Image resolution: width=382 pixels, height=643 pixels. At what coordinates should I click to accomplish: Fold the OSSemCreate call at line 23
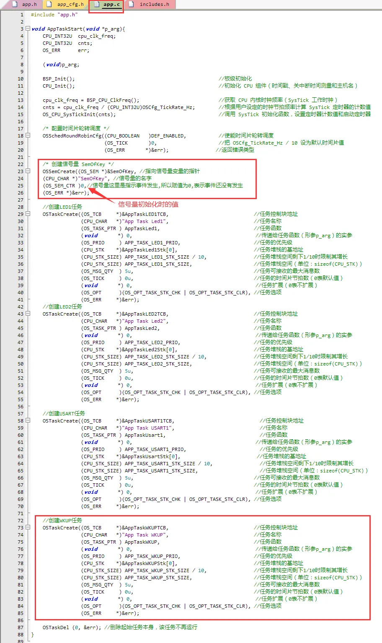[28, 171]
